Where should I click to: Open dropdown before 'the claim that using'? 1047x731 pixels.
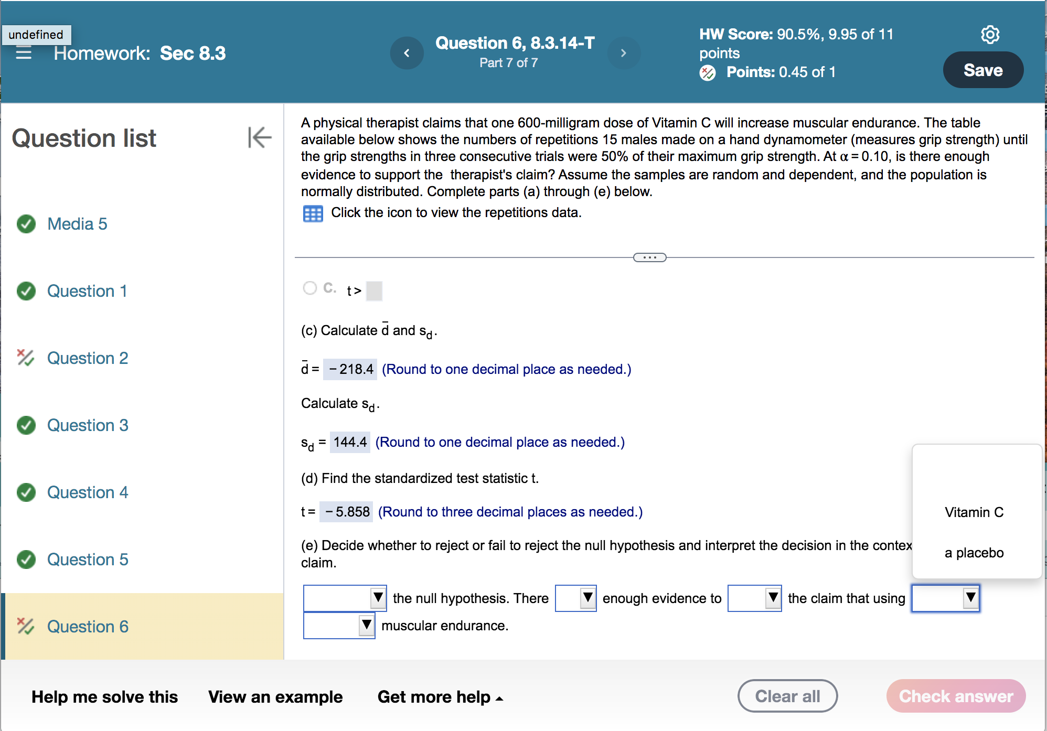click(754, 598)
